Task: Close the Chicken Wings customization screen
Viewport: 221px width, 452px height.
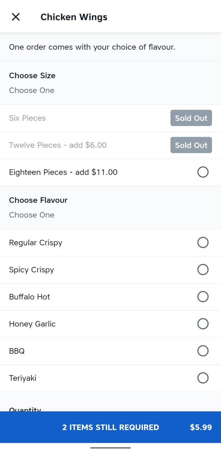Action: pyautogui.click(x=16, y=17)
